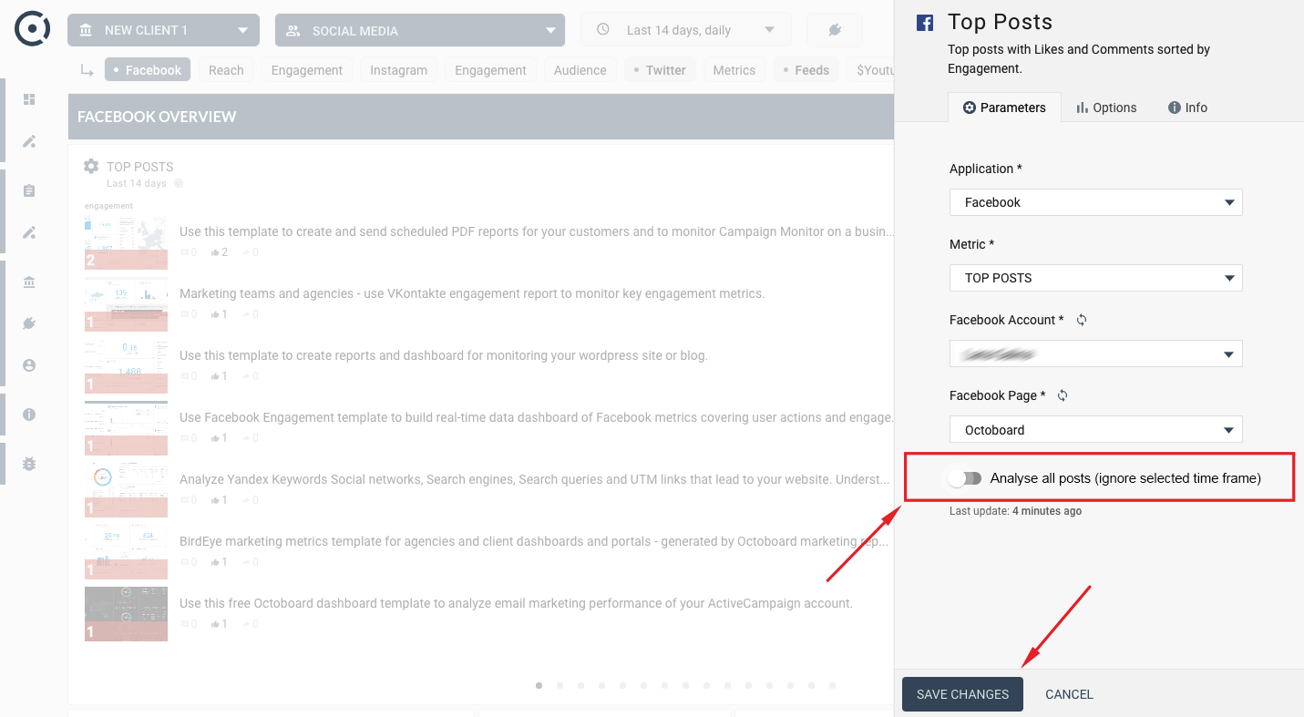Image resolution: width=1304 pixels, height=717 pixels.
Task: Click the sub-dashboard arrow icon before Facebook tab
Action: (87, 70)
